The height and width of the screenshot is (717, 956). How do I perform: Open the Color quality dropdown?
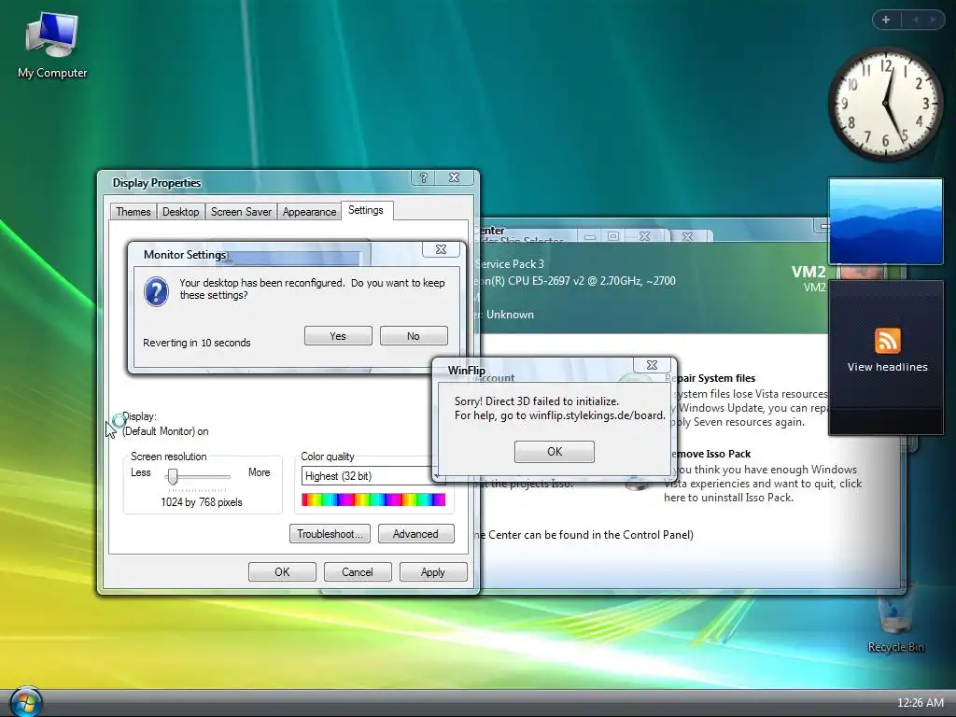[373, 476]
